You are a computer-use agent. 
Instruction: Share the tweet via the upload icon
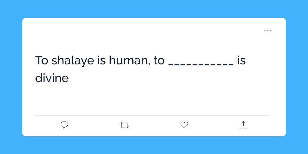243,125
